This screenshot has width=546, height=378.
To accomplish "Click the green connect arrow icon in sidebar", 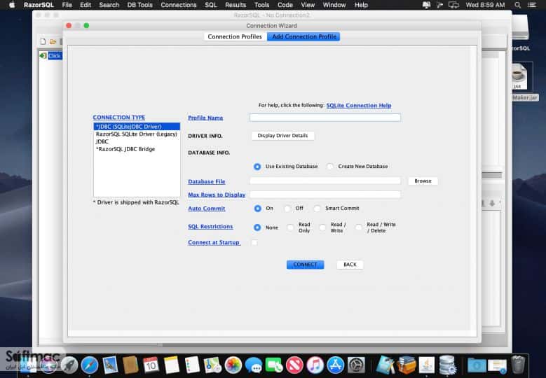I will pos(43,55).
